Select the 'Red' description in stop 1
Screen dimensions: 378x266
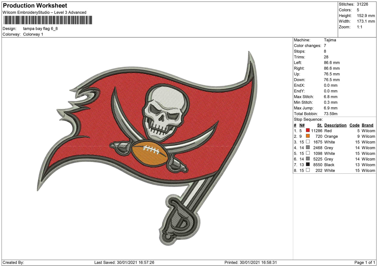(x=328, y=131)
